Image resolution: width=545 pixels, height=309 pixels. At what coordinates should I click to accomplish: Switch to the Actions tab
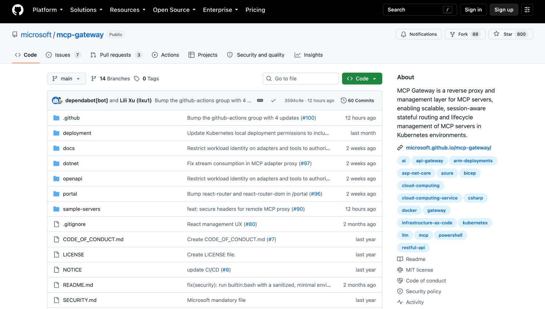click(165, 55)
